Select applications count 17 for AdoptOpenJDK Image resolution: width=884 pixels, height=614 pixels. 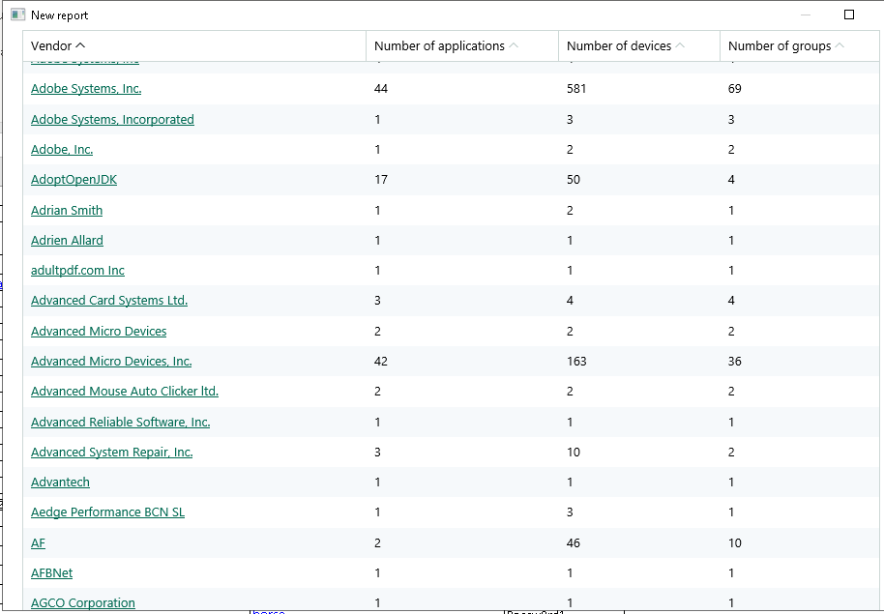pos(380,179)
